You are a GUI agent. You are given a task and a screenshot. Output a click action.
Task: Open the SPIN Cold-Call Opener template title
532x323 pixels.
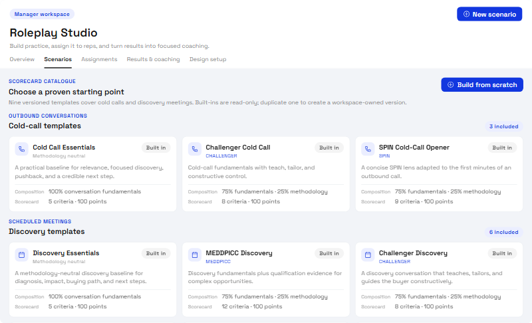[x=414, y=148]
